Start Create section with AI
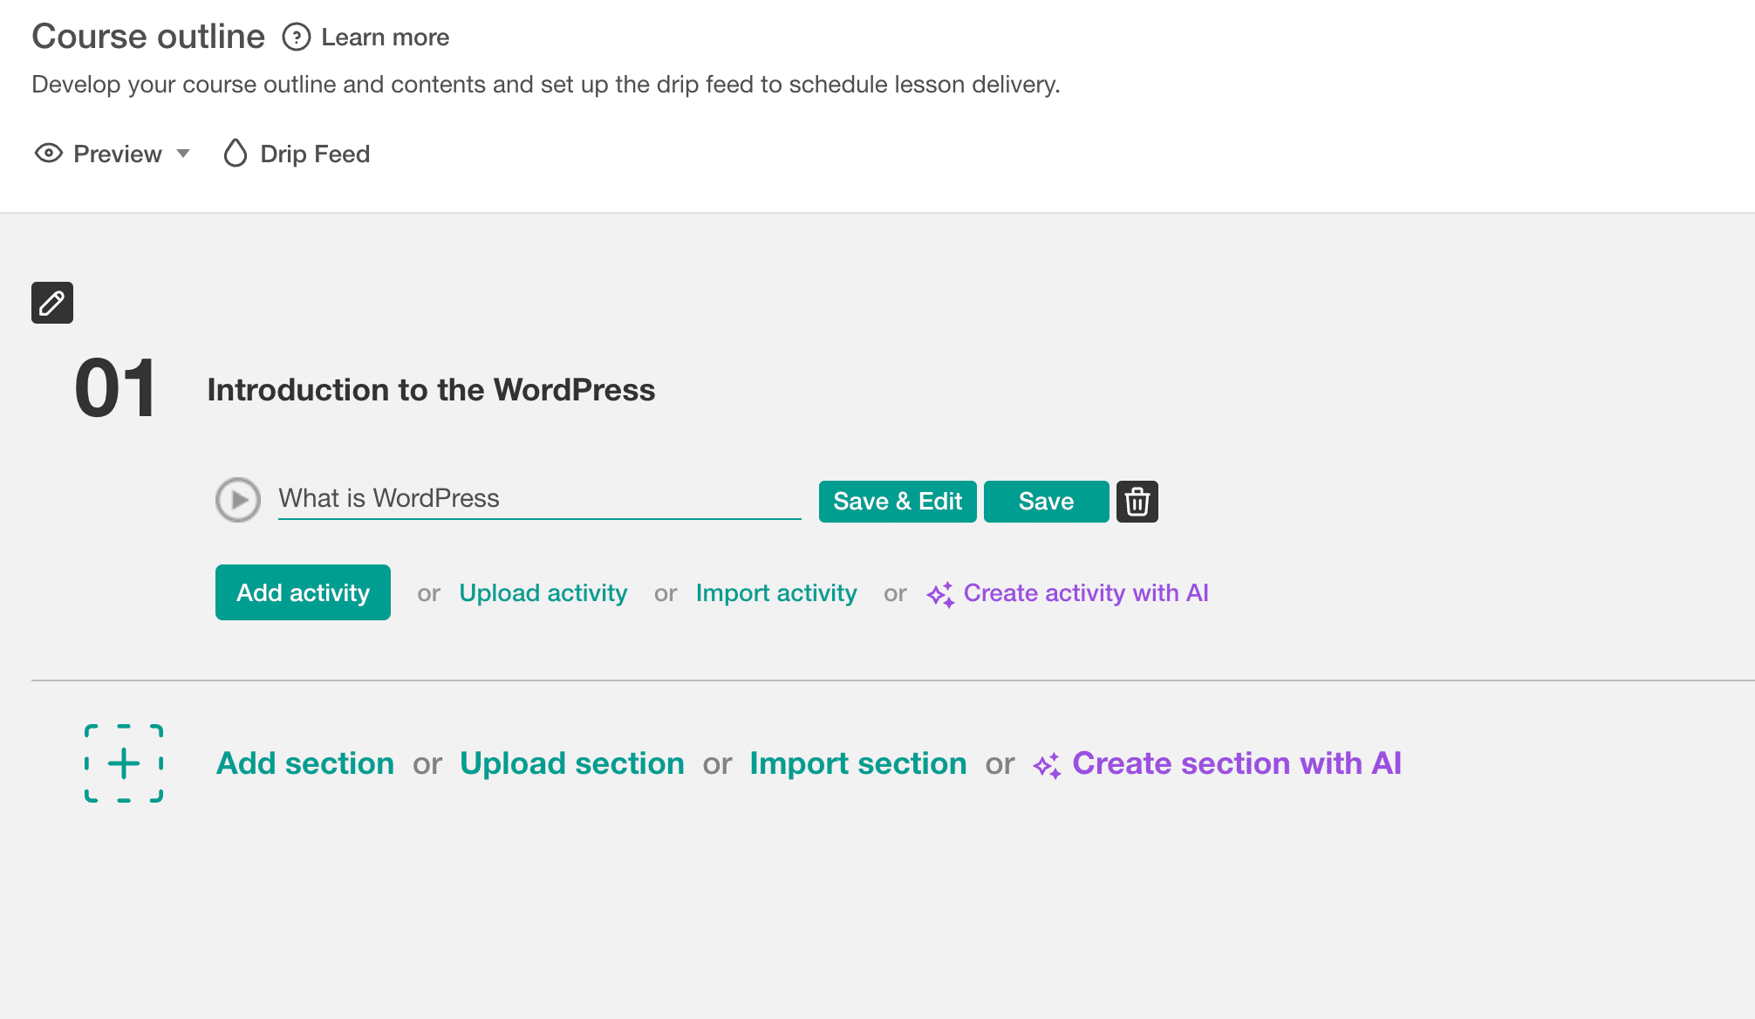Viewport: 1755px width, 1019px height. pyautogui.click(x=1238, y=763)
